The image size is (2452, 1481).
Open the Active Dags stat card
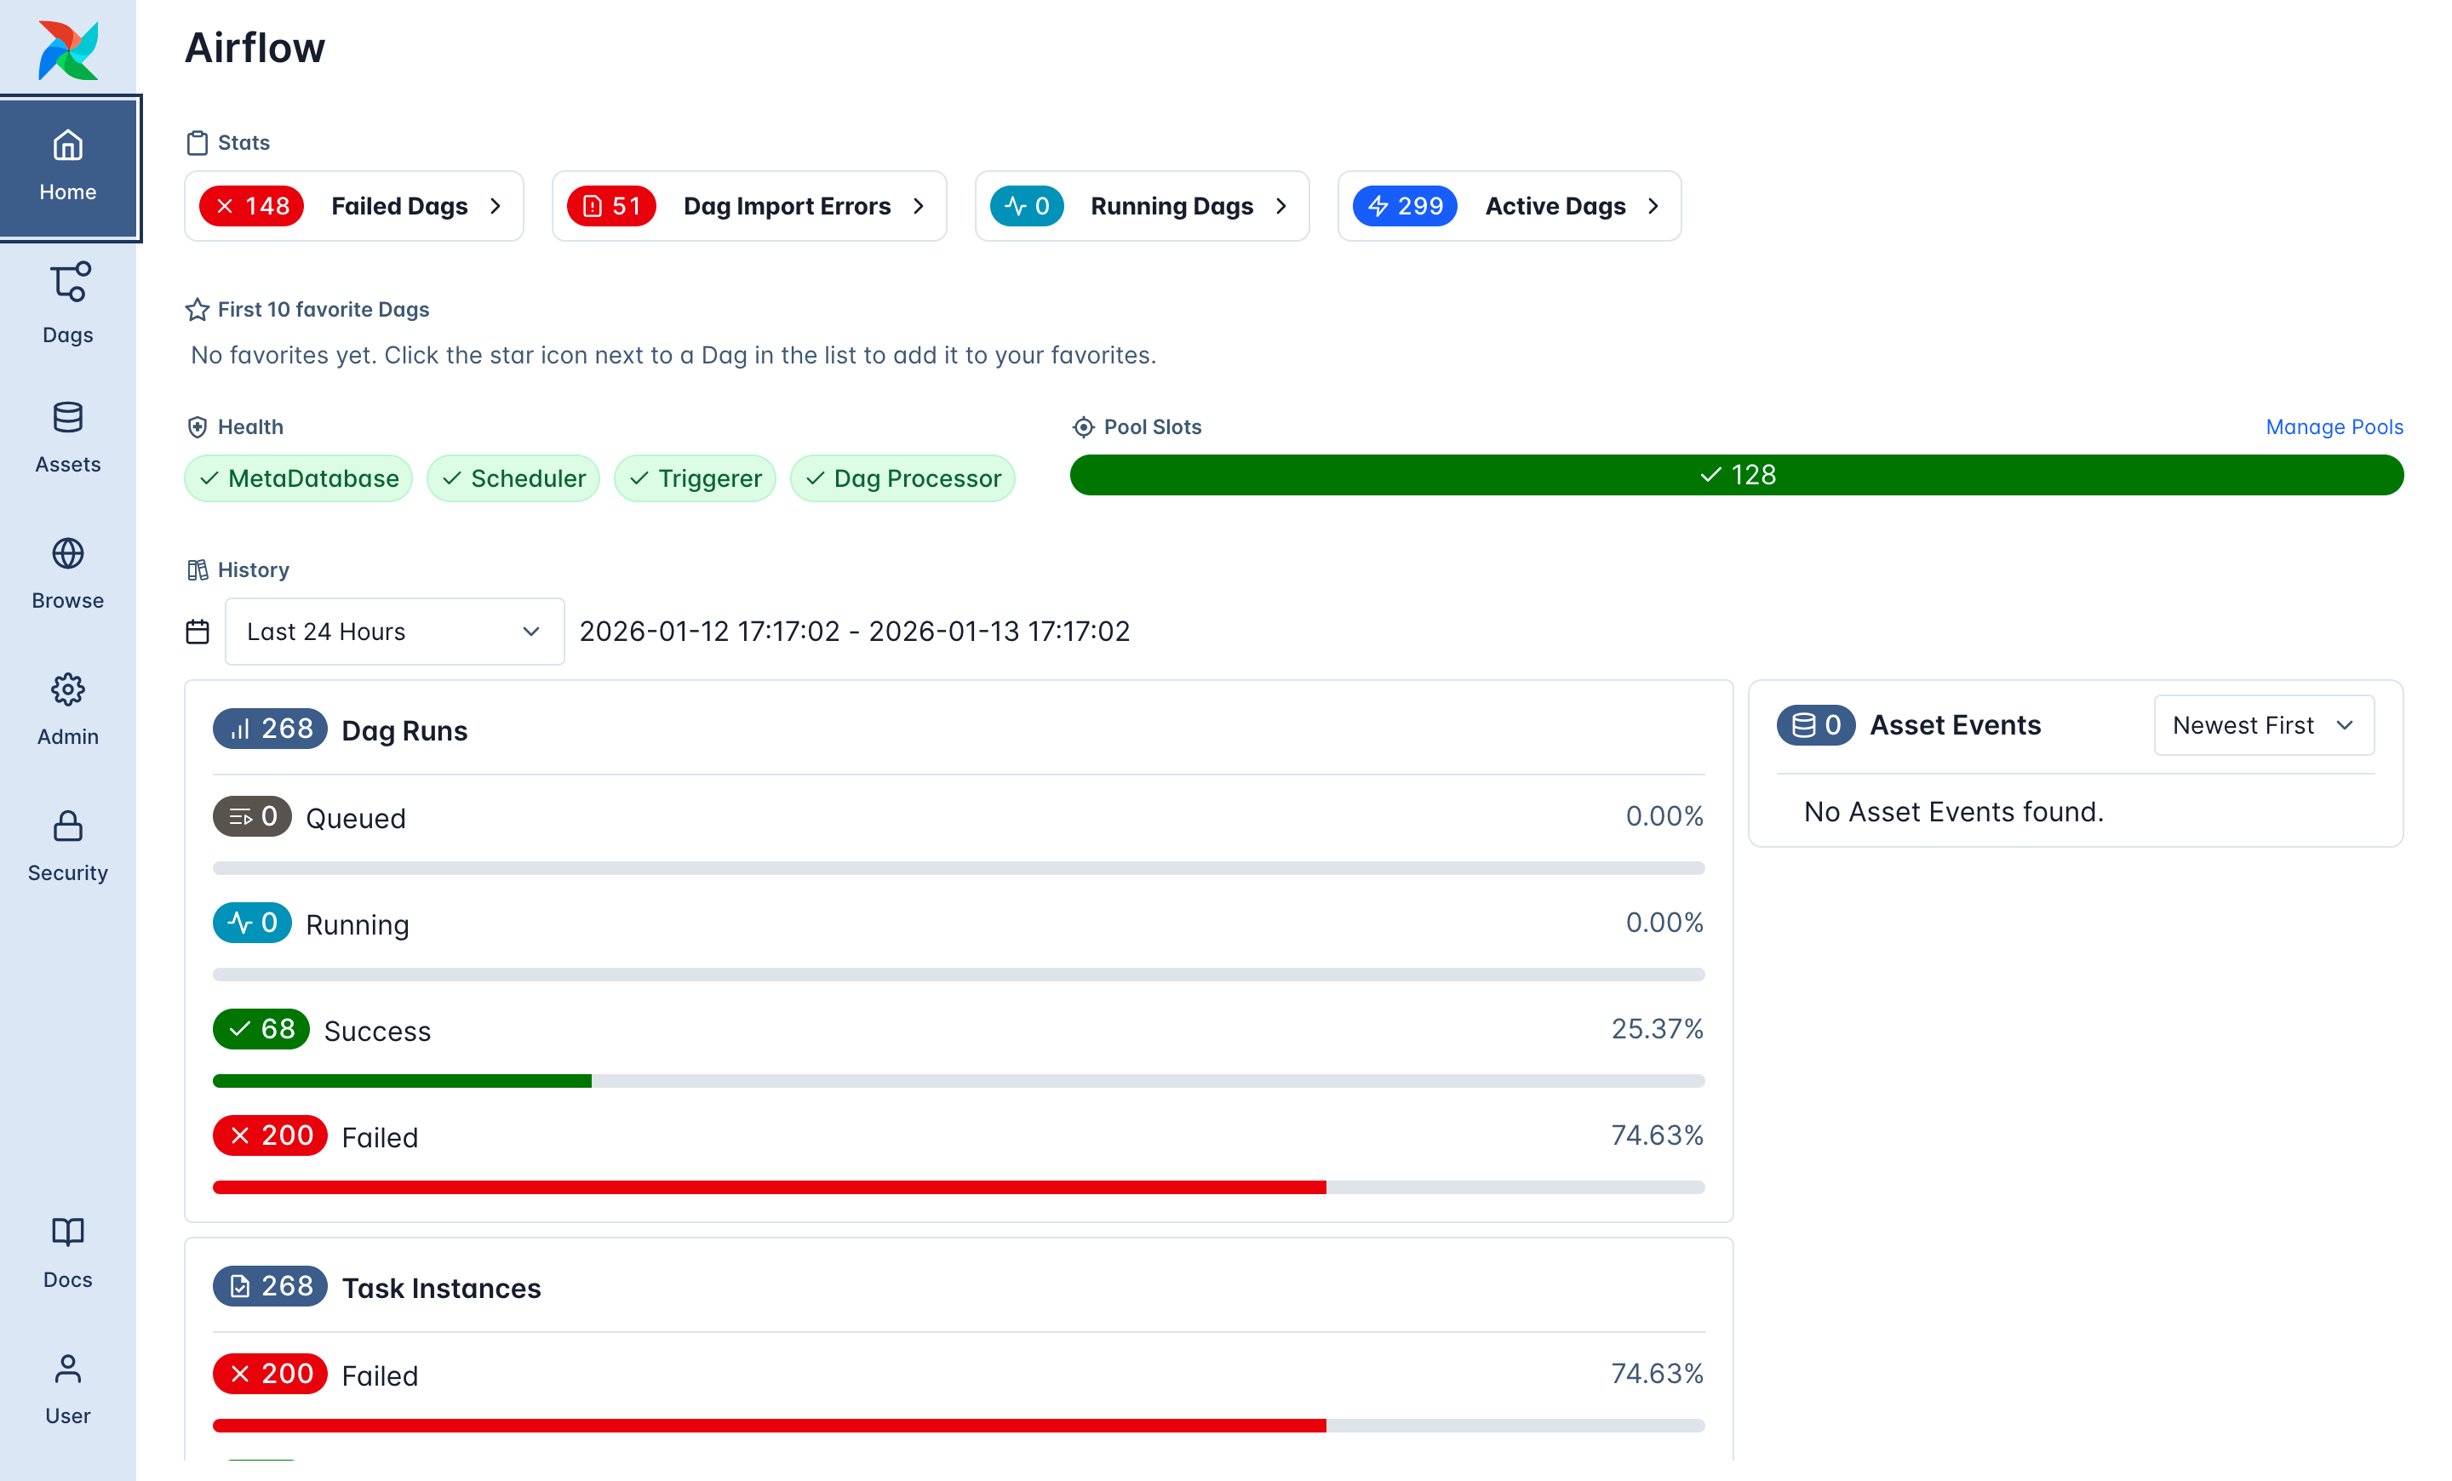click(1510, 206)
